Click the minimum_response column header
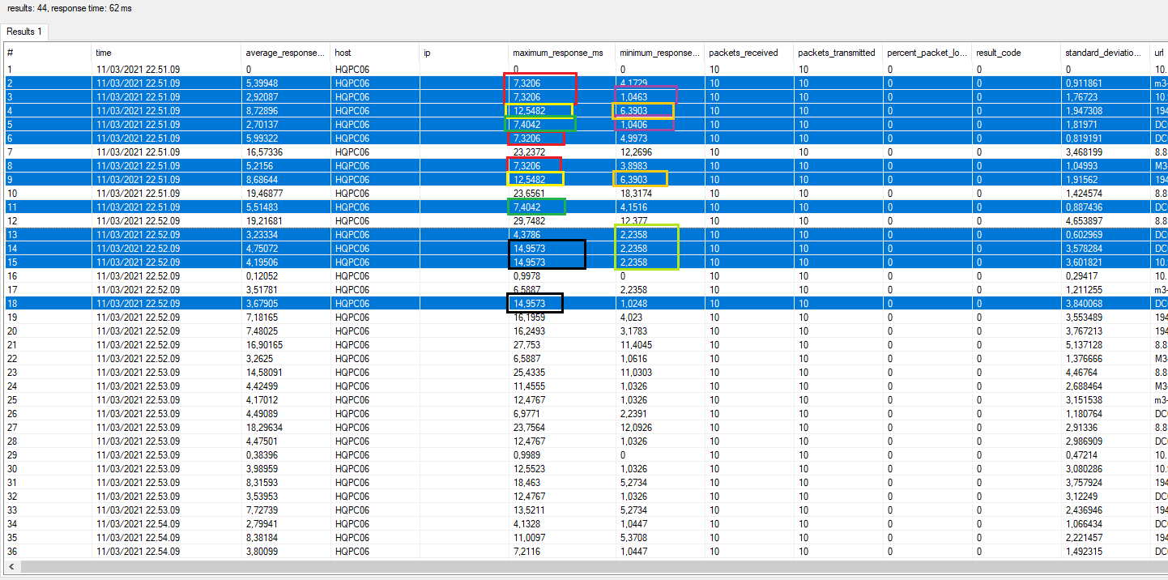1168x580 pixels. pos(660,53)
